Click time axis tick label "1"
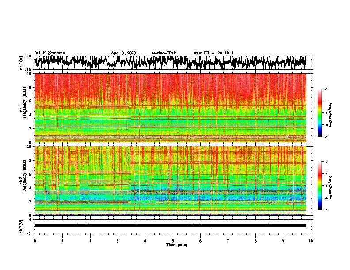Viewport: 350px width, 270px height. point(63,241)
